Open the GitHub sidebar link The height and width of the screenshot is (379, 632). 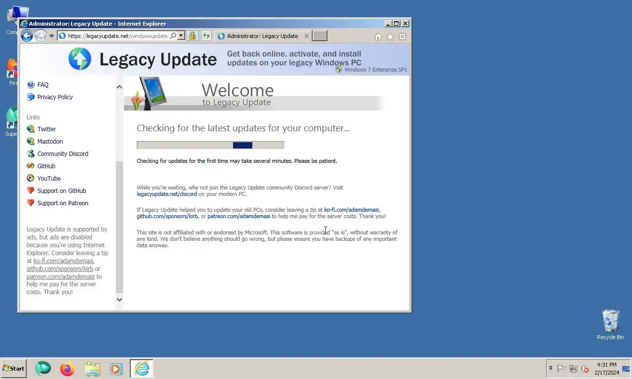click(x=46, y=166)
